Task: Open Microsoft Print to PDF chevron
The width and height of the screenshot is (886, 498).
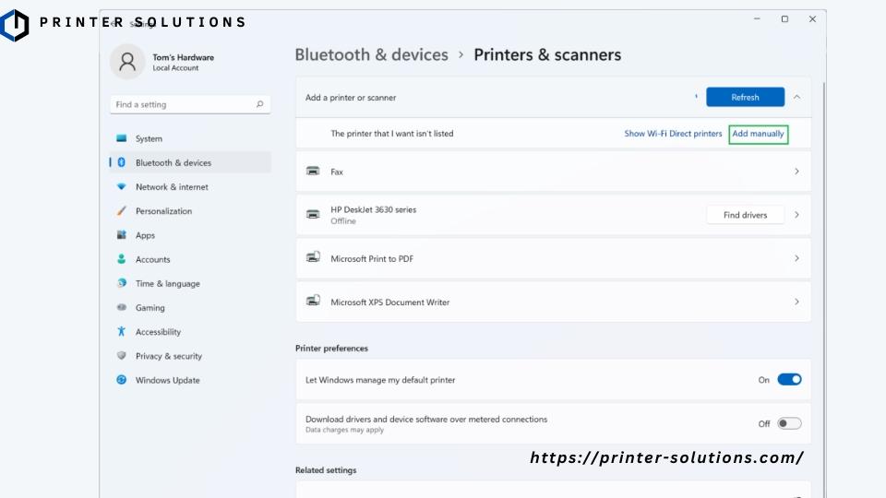Action: 796,258
